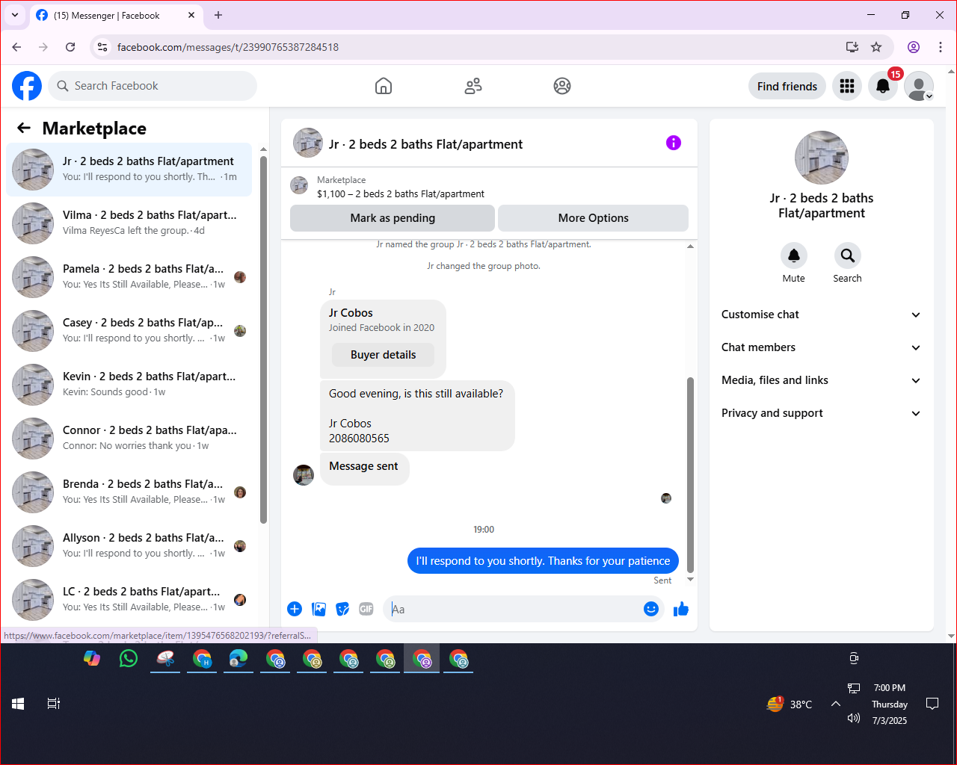Open the Windows notification center icon
Viewport: 957px width, 765px height.
(x=932, y=704)
